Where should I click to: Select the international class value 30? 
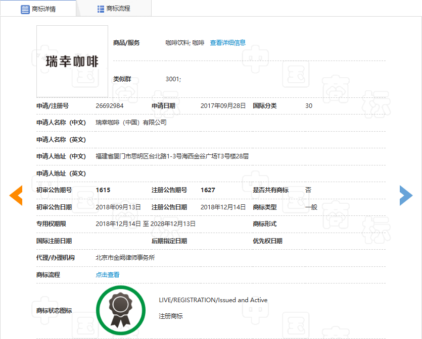click(x=309, y=106)
